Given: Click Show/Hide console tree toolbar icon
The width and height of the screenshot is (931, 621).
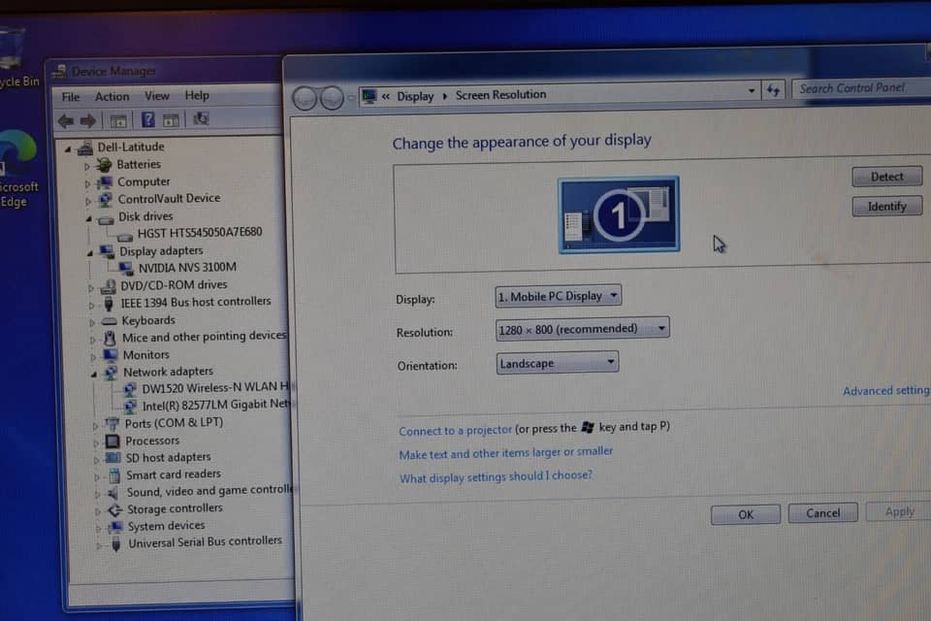Looking at the screenshot, I should tap(118, 121).
